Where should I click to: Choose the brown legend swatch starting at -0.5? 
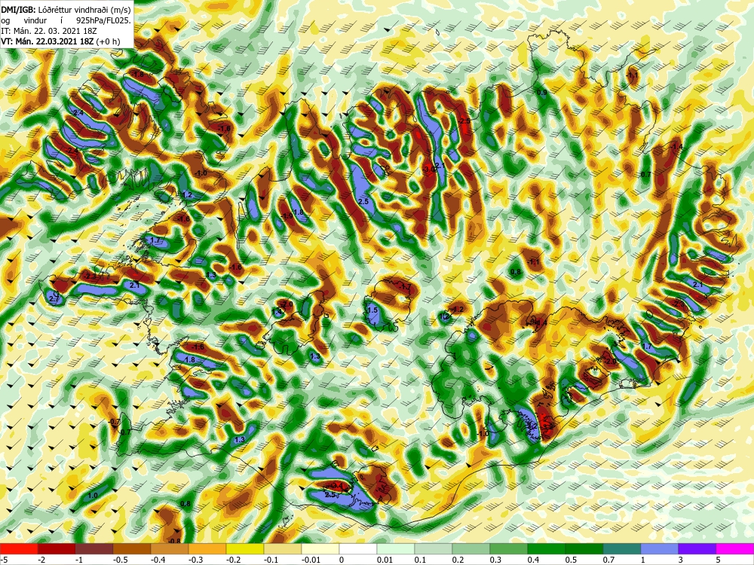click(132, 549)
